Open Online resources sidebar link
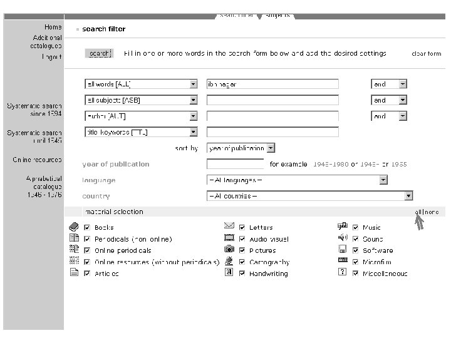Viewport: 451px width, 338px height. click(x=37, y=160)
